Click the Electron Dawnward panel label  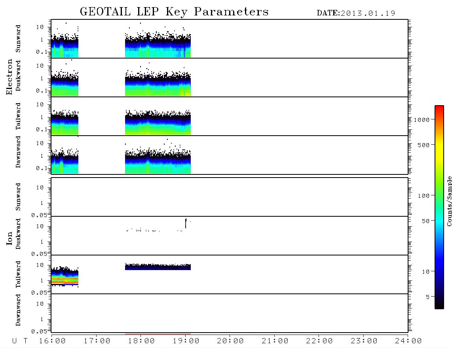point(18,152)
